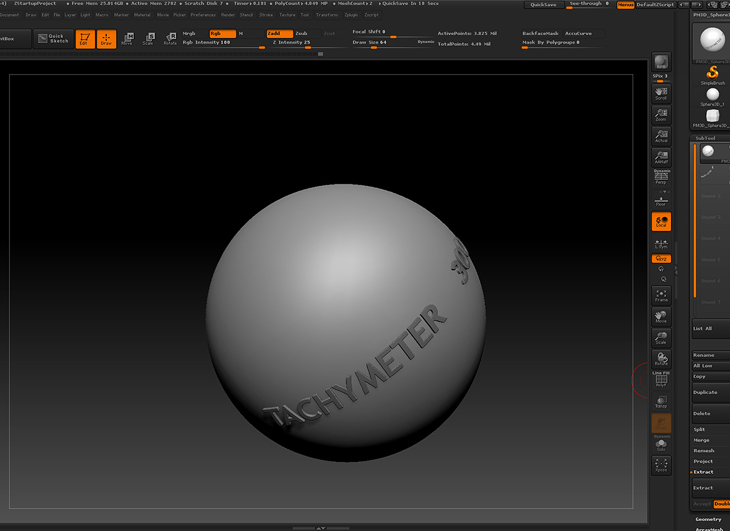Click Scale icon in right shelf
730x531 pixels.
pos(660,338)
